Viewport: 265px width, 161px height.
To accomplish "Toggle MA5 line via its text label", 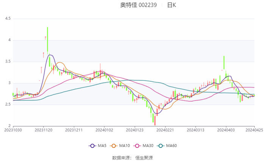I will (101, 146).
